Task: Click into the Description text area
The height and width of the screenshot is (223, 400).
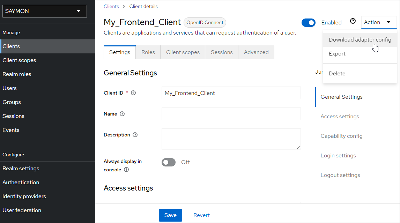Action: point(231,139)
